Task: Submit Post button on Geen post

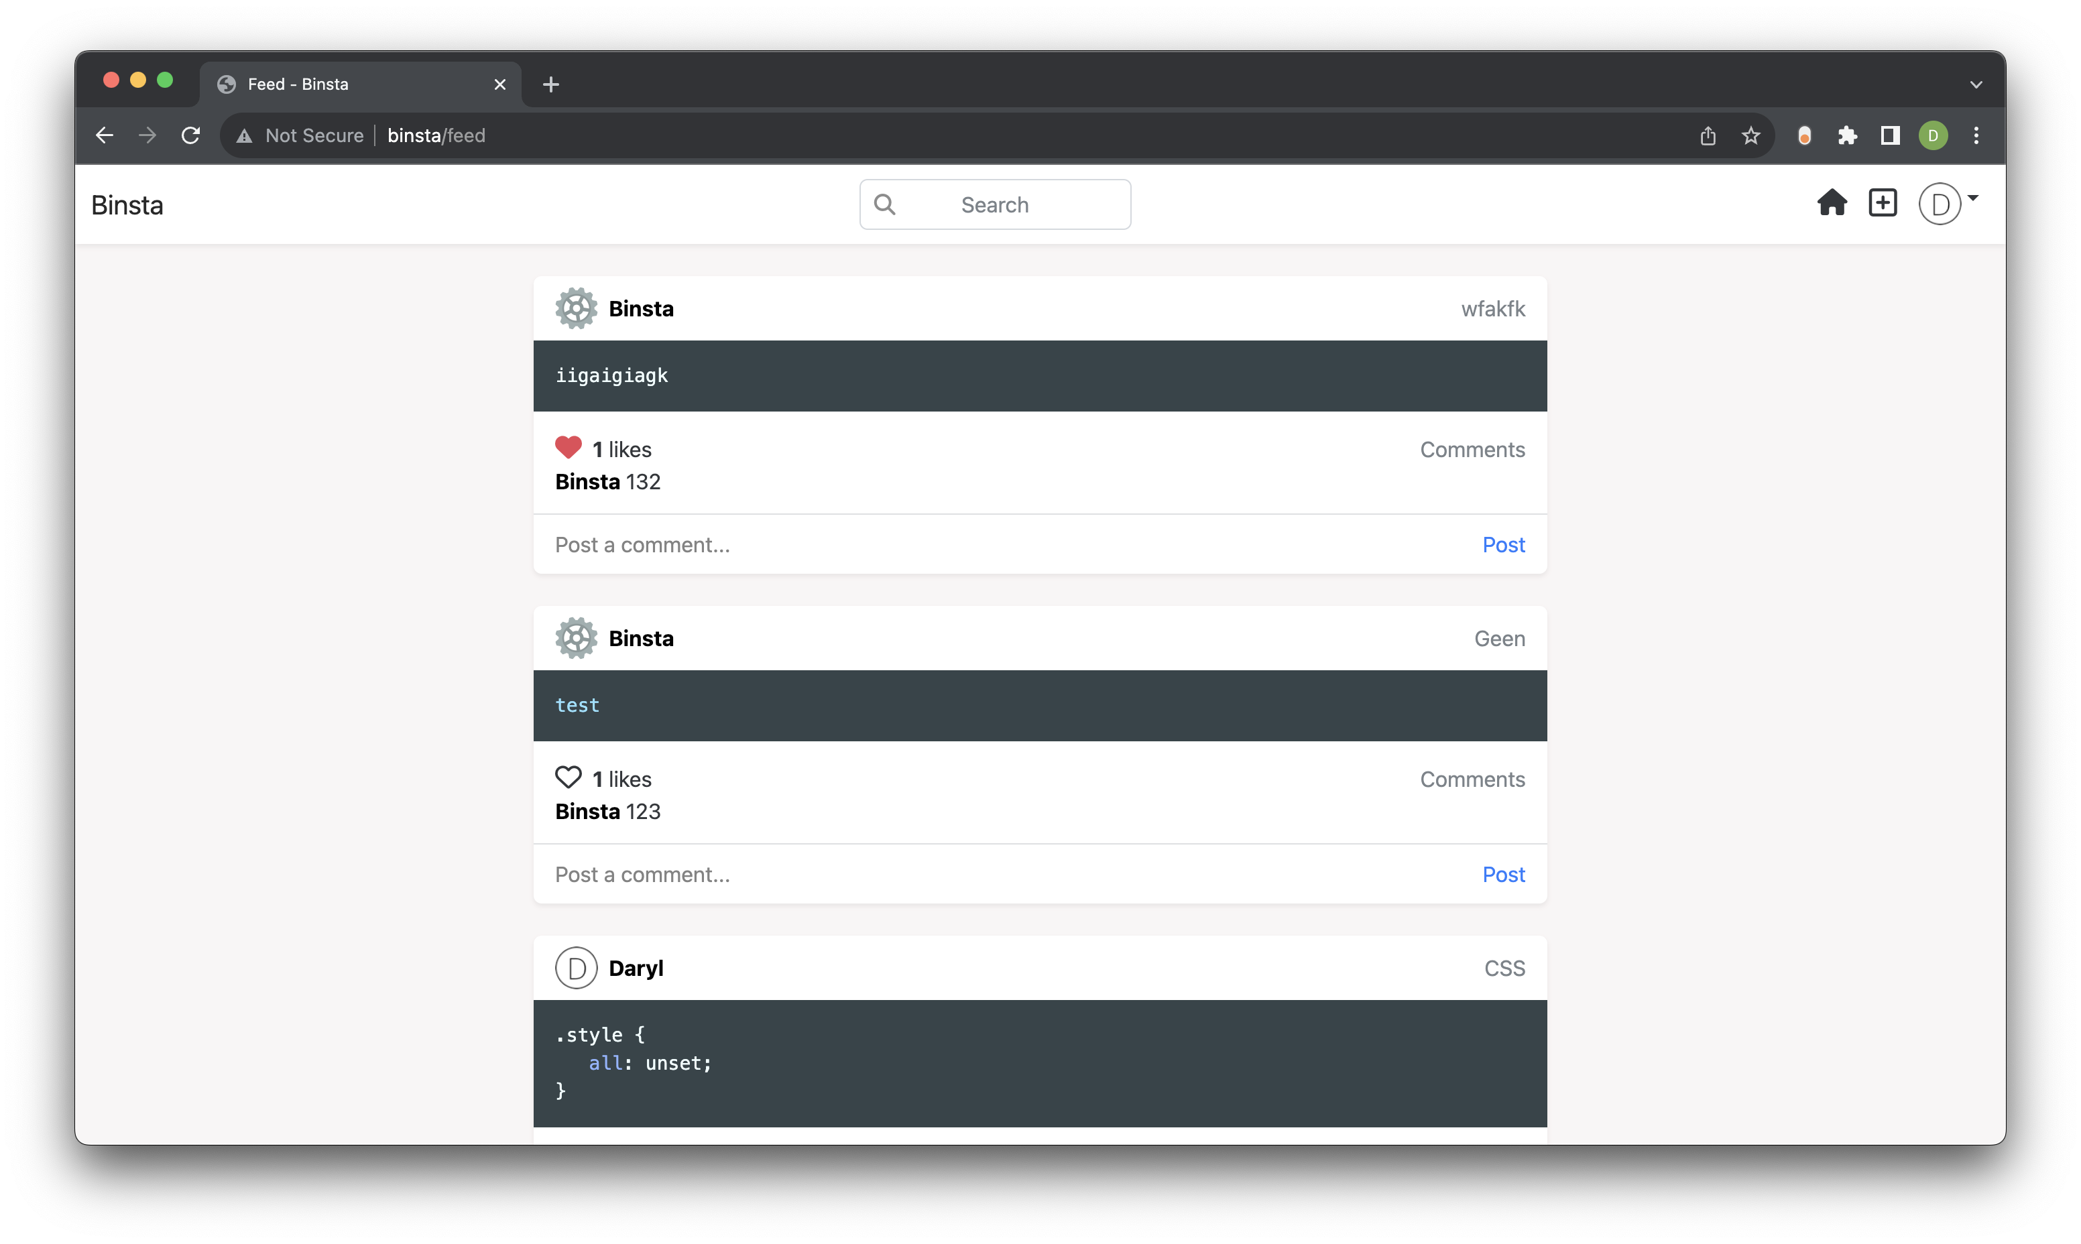Action: tap(1503, 874)
